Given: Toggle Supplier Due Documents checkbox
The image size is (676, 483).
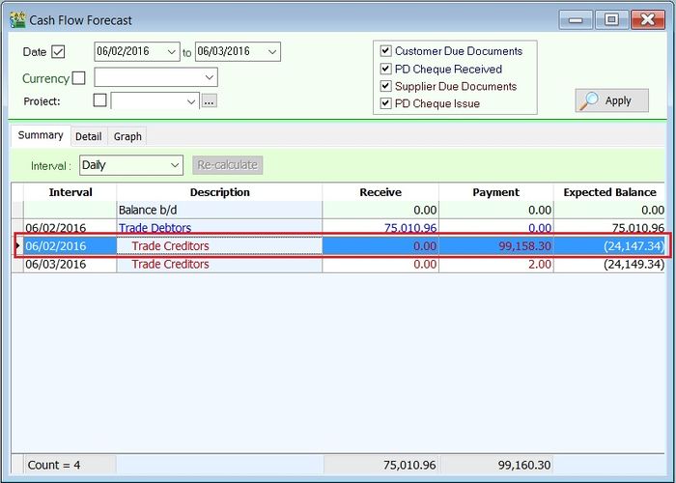Looking at the screenshot, I should point(386,86).
